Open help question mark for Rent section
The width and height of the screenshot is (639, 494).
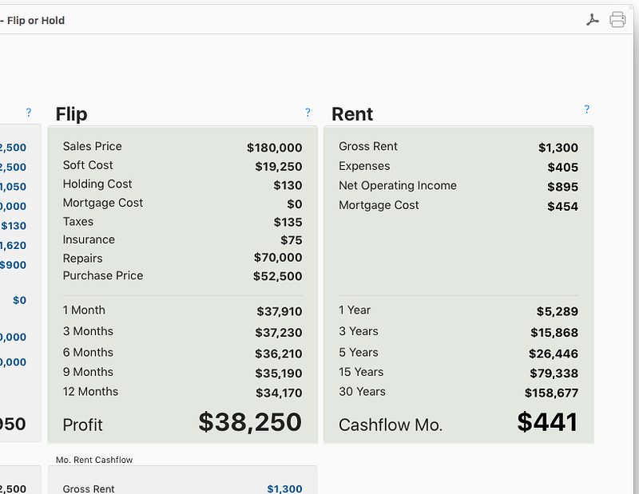pos(586,109)
